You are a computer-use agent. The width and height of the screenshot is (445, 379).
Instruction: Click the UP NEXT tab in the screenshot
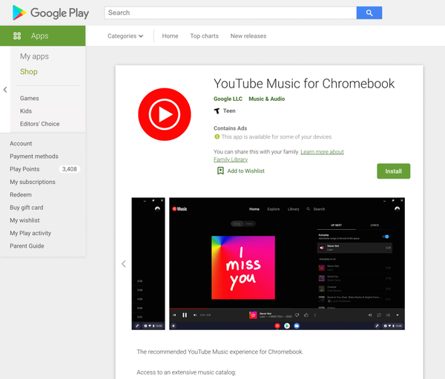(x=336, y=225)
